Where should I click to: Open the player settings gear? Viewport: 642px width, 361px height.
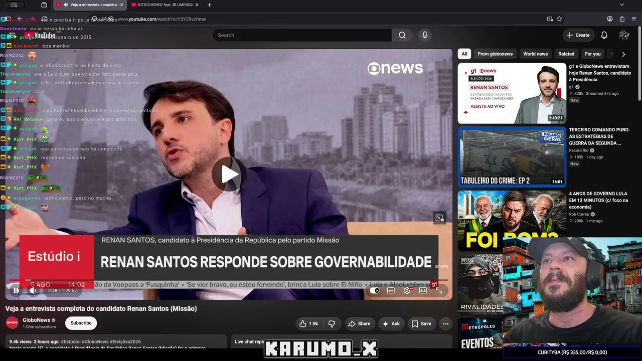(407, 290)
